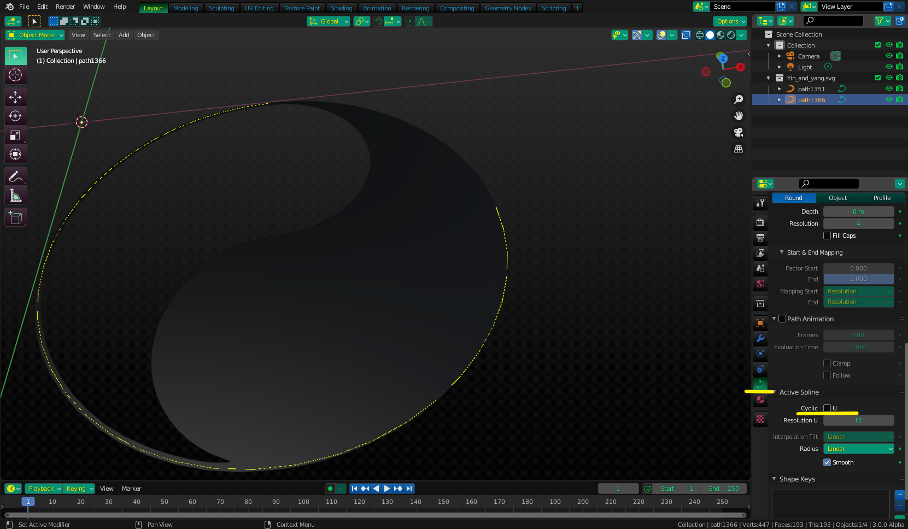Hide path1351 in viewport

click(889, 89)
